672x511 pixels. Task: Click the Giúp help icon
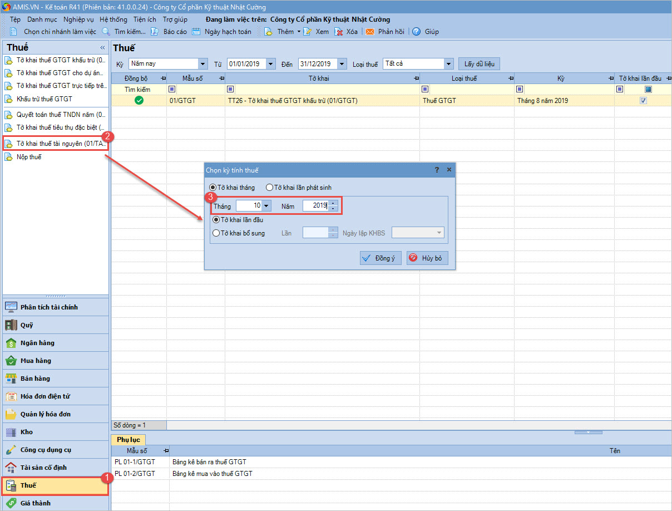(x=416, y=32)
